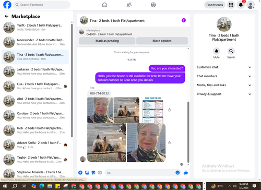Click the phone number message 709-714-0733
The image size is (261, 190).
(99, 93)
